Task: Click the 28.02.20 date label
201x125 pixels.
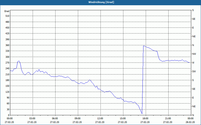Action: (x=191, y=122)
